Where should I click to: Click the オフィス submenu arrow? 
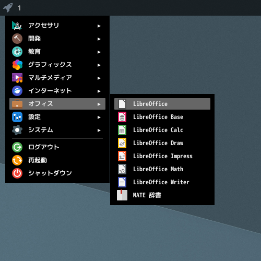(x=99, y=104)
